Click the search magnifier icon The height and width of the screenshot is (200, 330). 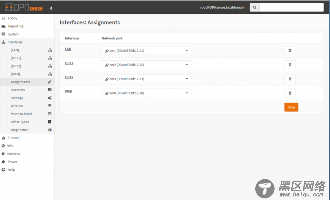[x=255, y=7]
